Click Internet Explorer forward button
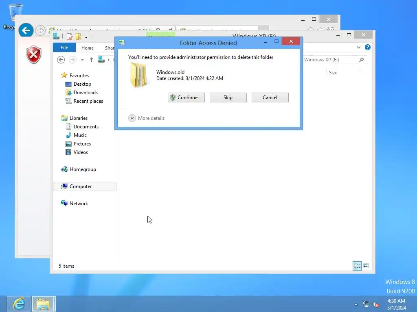Viewport: 417px width, 312px height. point(40,30)
